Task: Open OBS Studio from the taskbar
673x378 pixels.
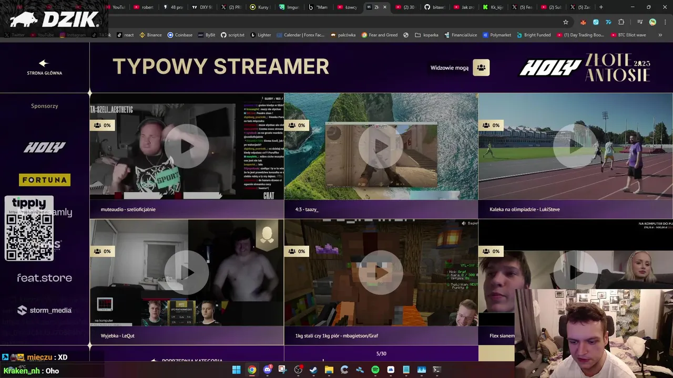Action: 298,370
